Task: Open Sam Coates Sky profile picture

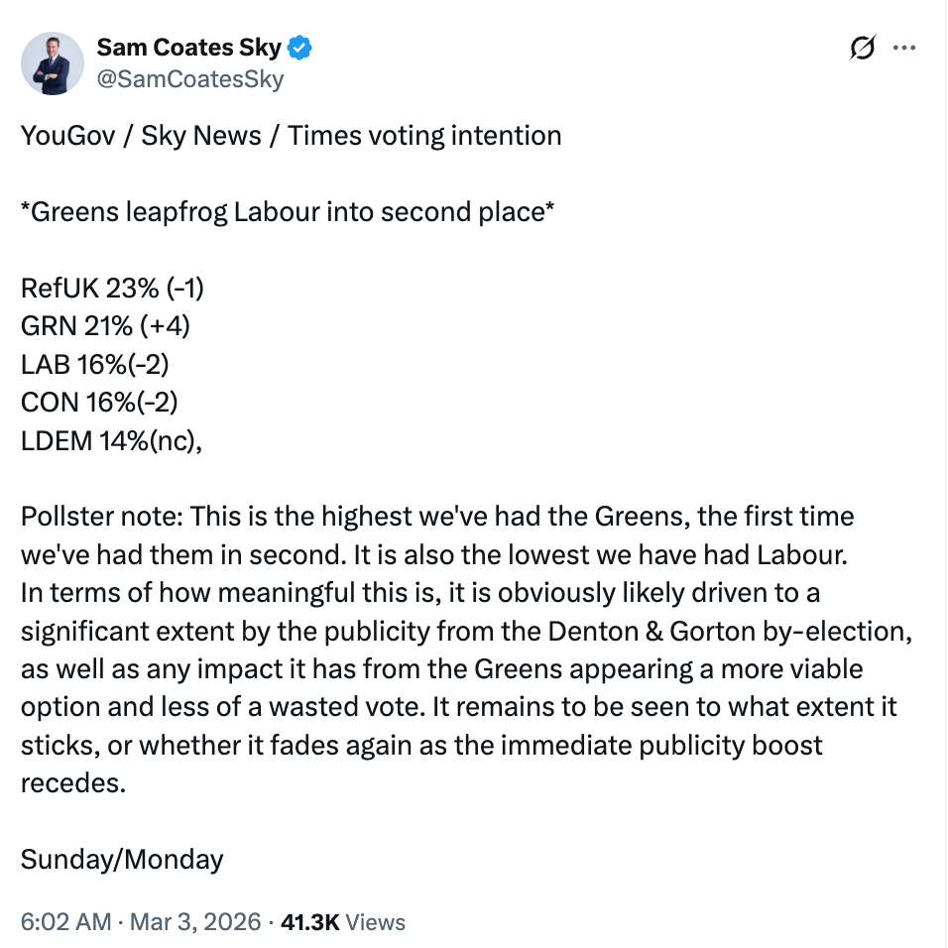Action: coord(52,63)
